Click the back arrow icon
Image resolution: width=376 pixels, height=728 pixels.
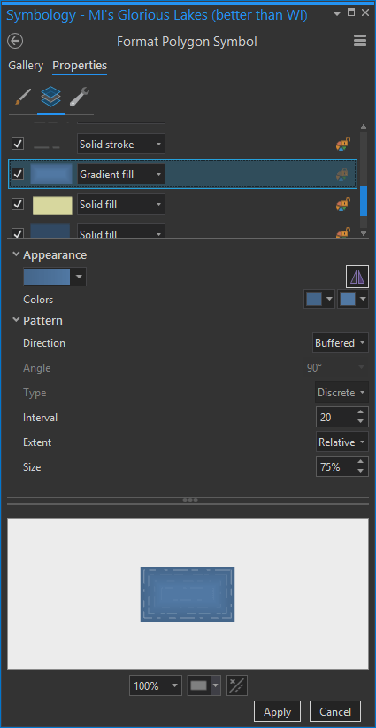(x=15, y=42)
